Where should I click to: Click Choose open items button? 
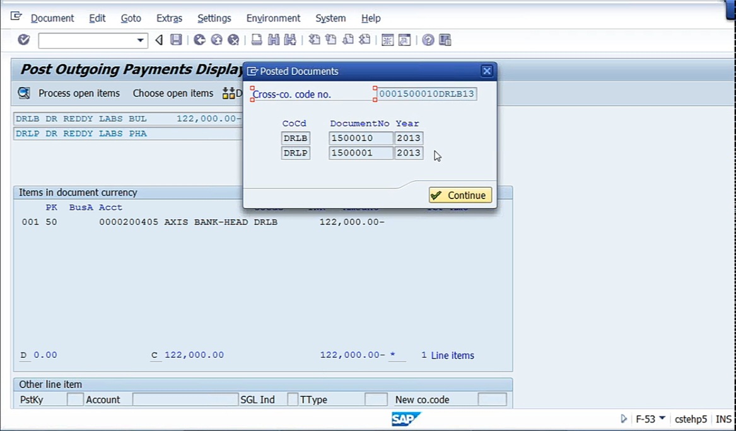pyautogui.click(x=173, y=93)
